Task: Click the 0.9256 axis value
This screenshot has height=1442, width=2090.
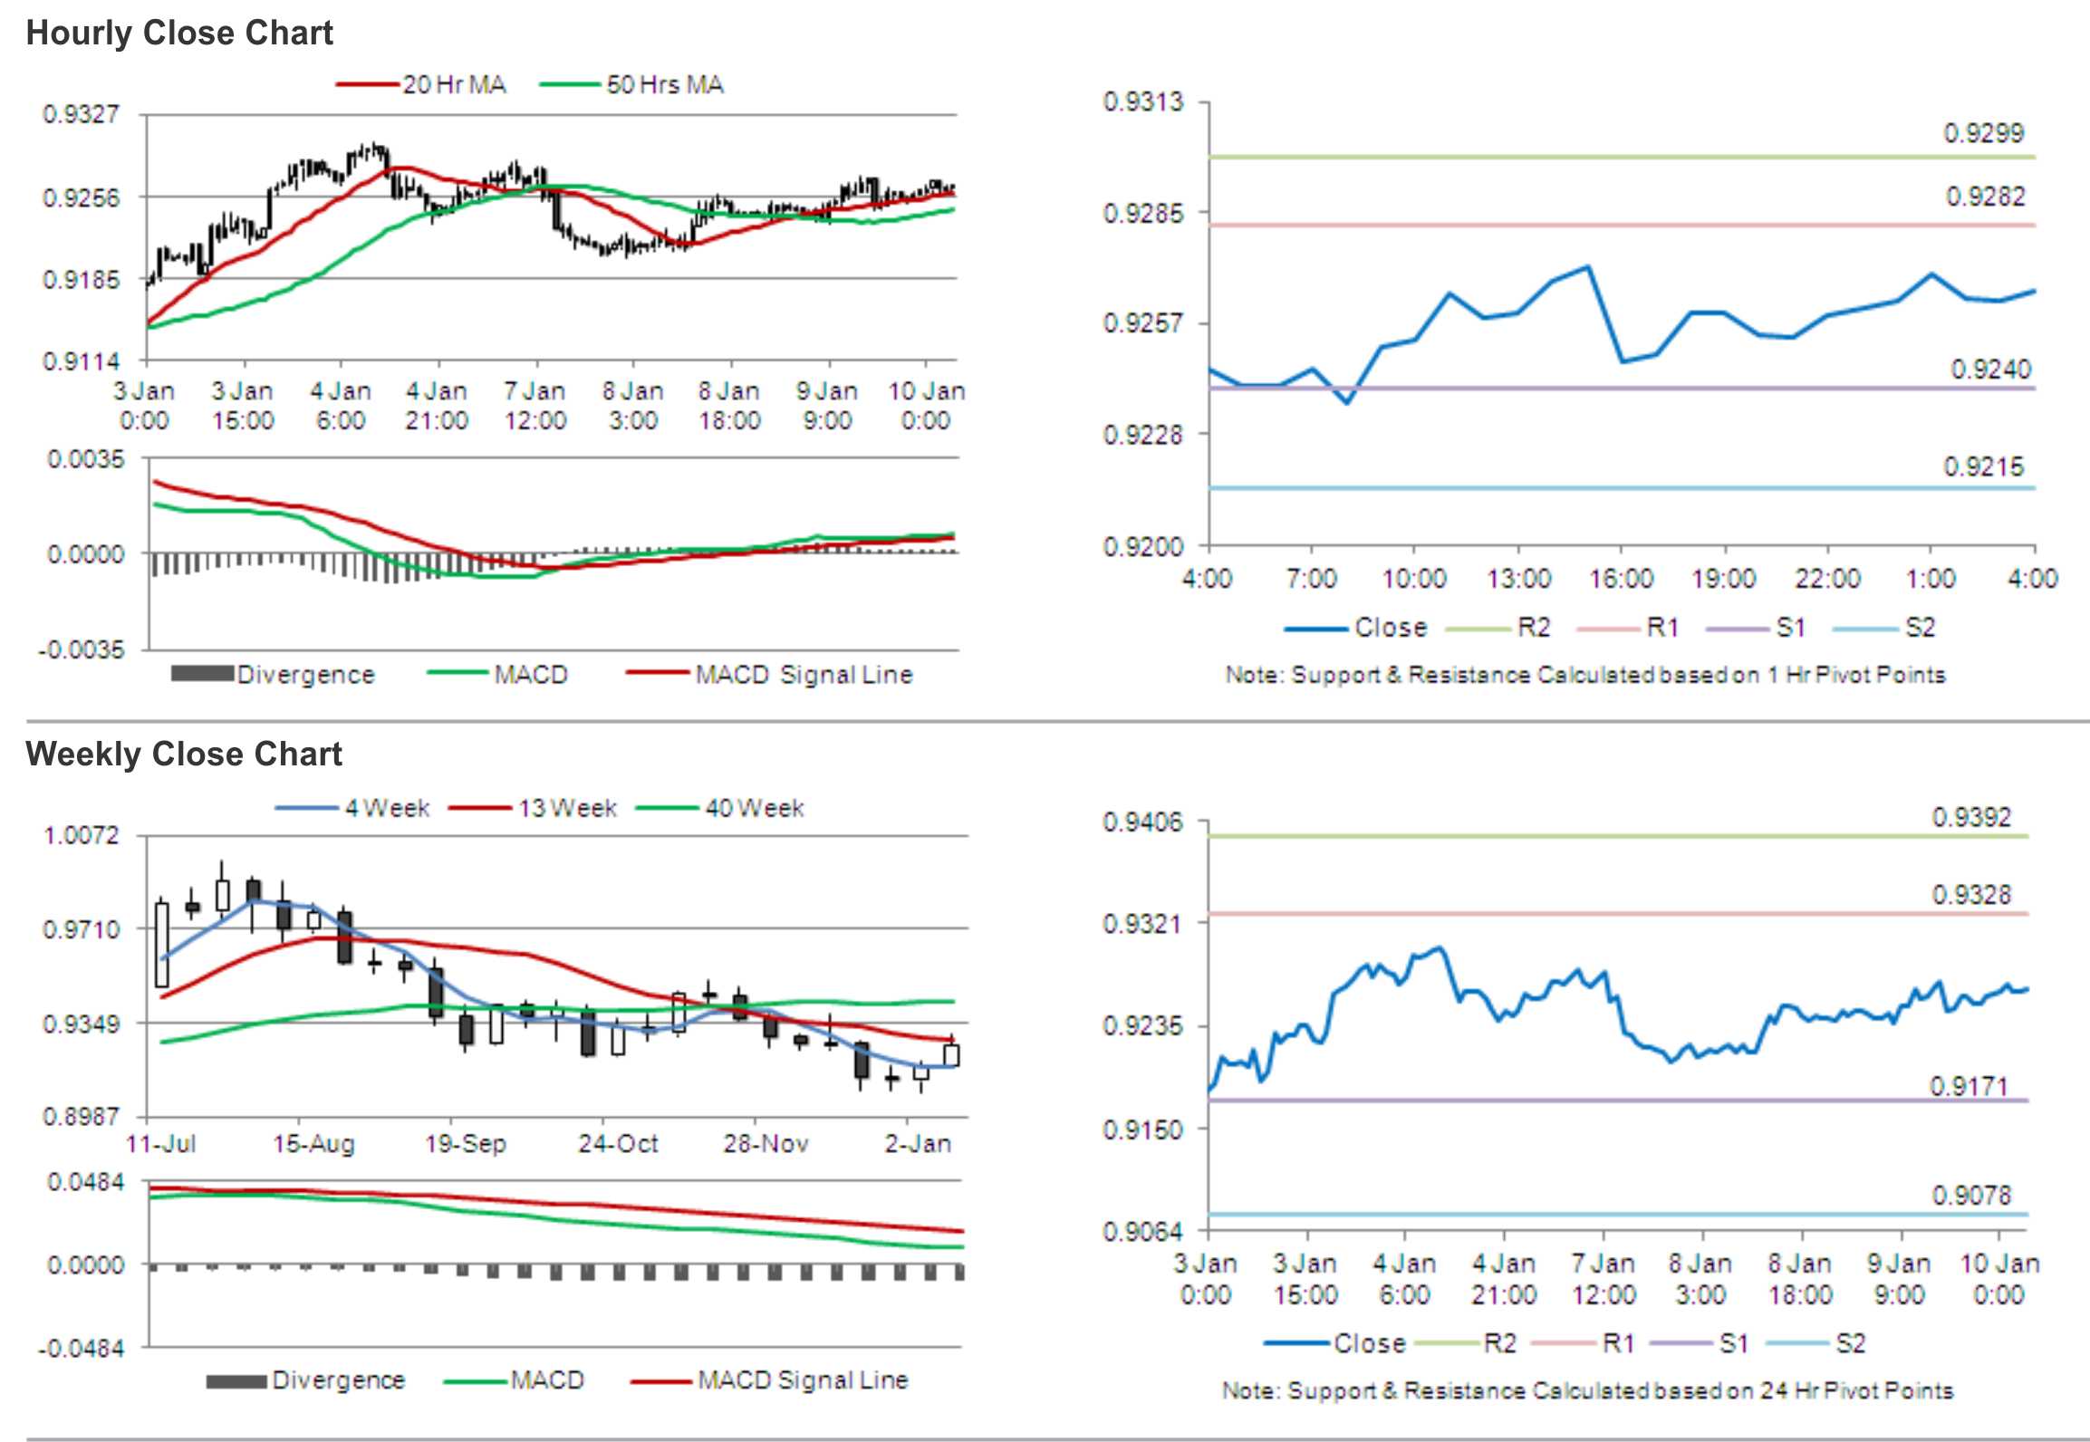Action: [x=81, y=197]
